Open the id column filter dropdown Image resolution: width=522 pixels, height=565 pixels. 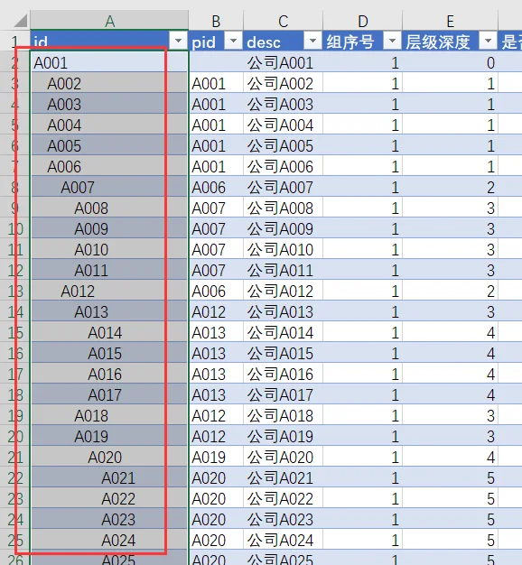click(178, 42)
